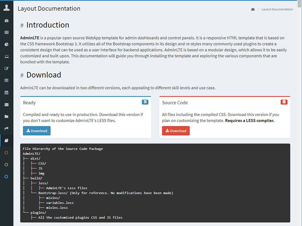Click the "plugins/" line in the file hierarchy

pyautogui.click(x=39, y=213)
